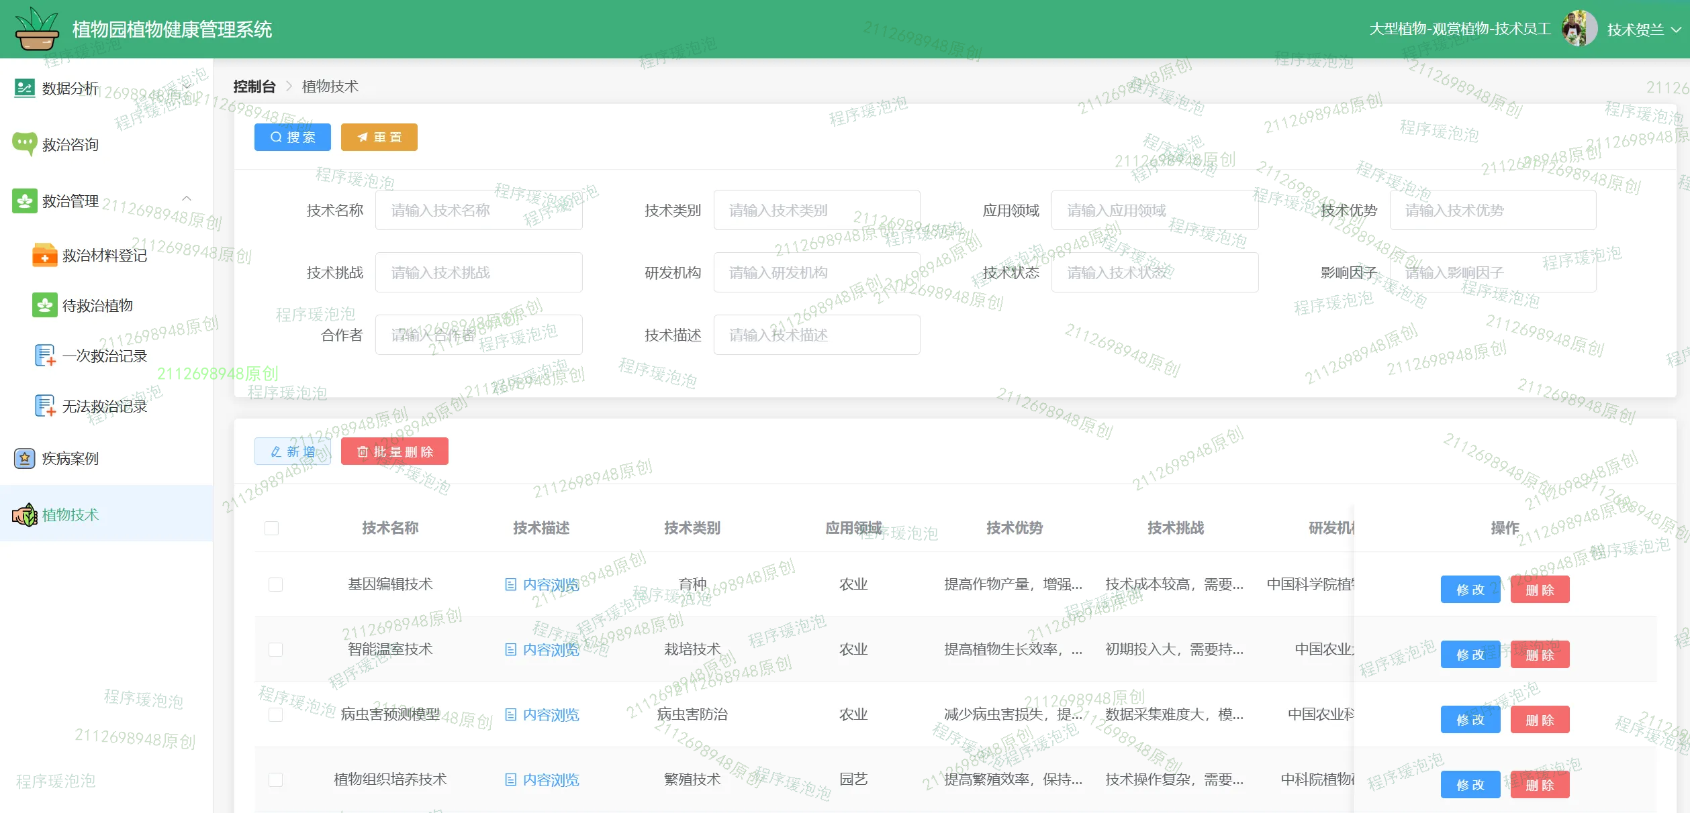Click the user avatar in header
The width and height of the screenshot is (1690, 813).
[1579, 29]
